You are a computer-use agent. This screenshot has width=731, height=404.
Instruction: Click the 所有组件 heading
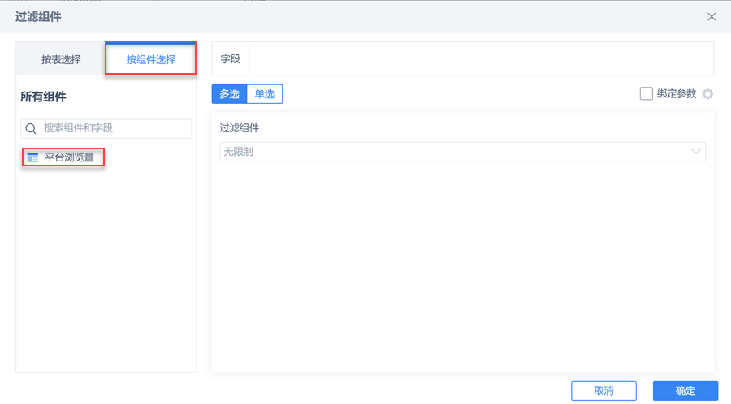click(x=43, y=97)
